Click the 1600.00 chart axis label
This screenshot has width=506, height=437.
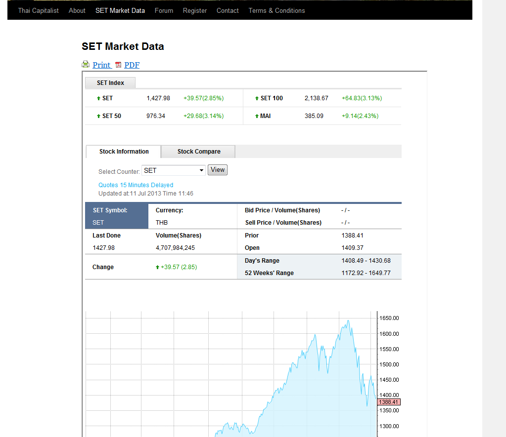click(x=389, y=334)
